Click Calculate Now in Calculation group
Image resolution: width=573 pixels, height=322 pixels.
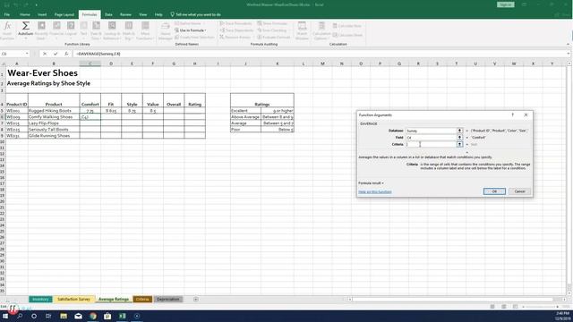click(347, 26)
